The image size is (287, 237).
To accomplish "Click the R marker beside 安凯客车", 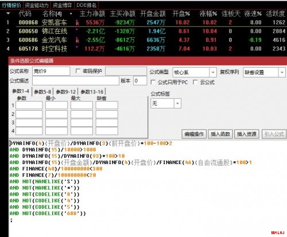I will pyautogui.click(x=77, y=24).
